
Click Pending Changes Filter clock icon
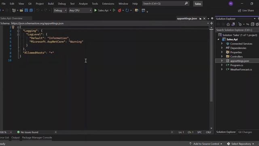point(240,24)
